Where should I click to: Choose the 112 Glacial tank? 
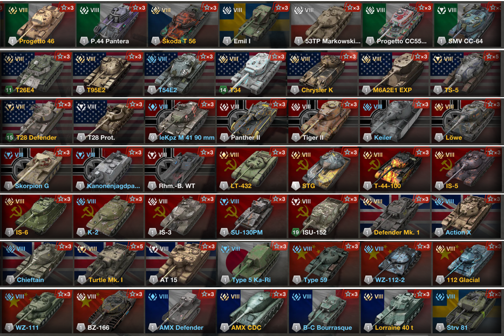(x=467, y=264)
